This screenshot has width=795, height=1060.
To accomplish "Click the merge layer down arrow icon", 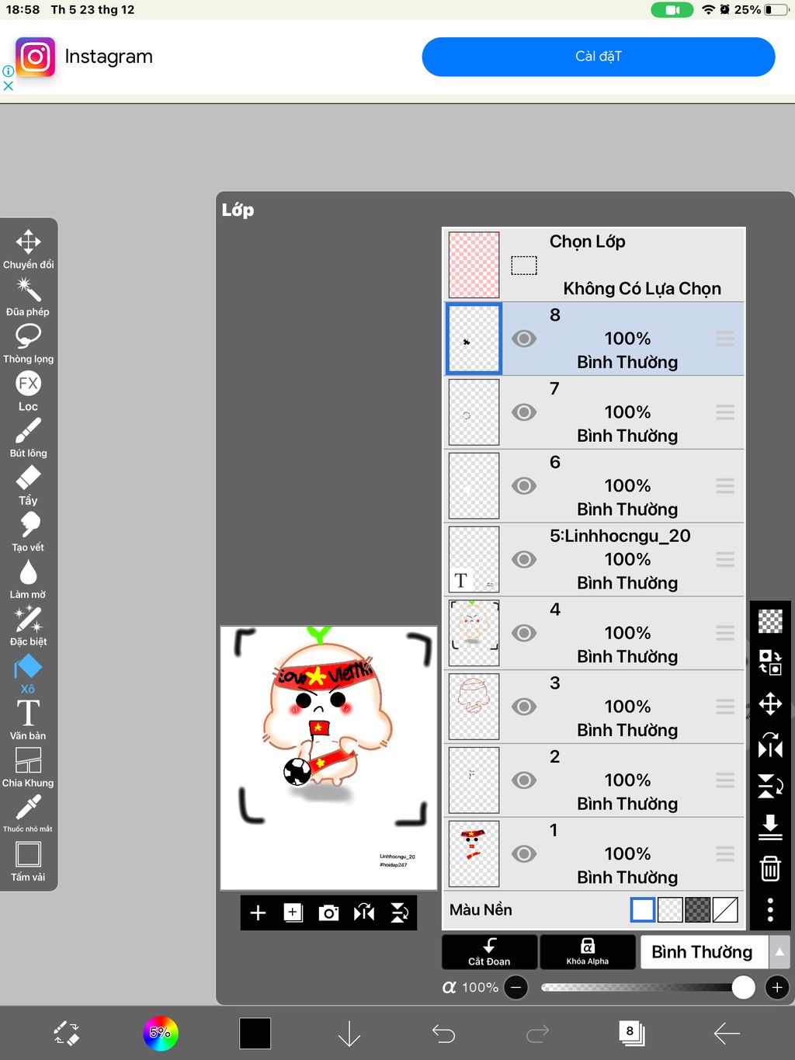I will pyautogui.click(x=770, y=826).
